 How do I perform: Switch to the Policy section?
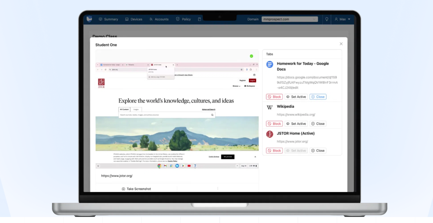tap(183, 19)
